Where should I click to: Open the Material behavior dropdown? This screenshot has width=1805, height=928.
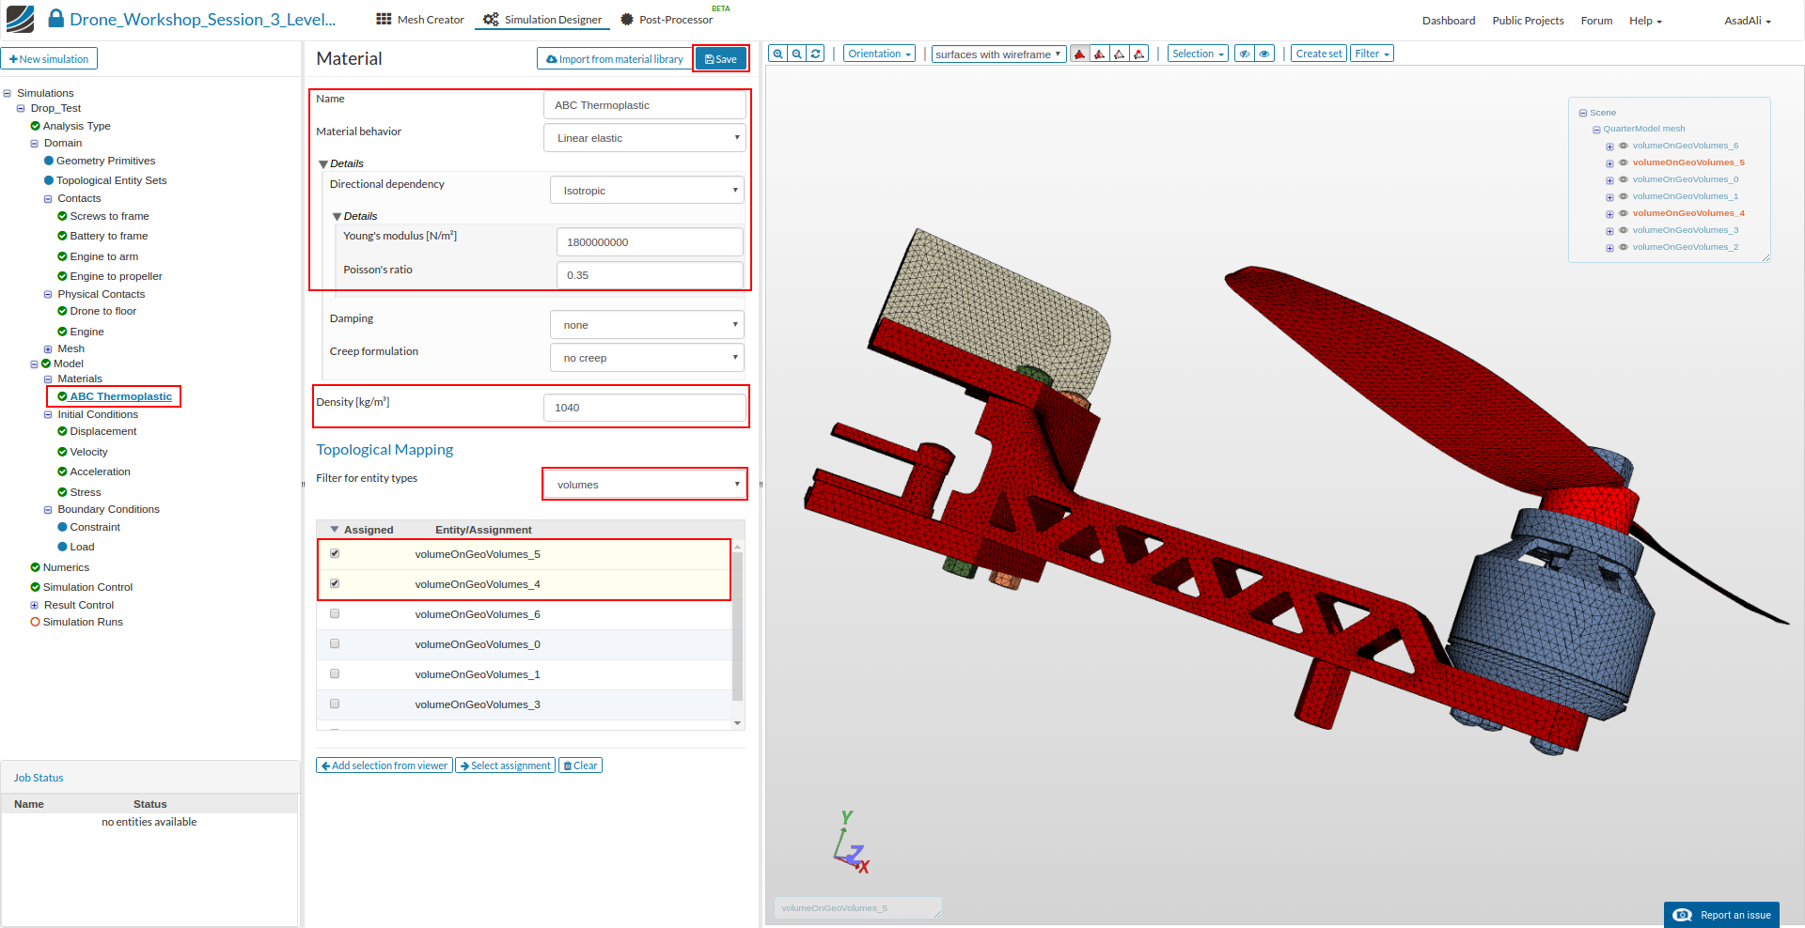644,138
